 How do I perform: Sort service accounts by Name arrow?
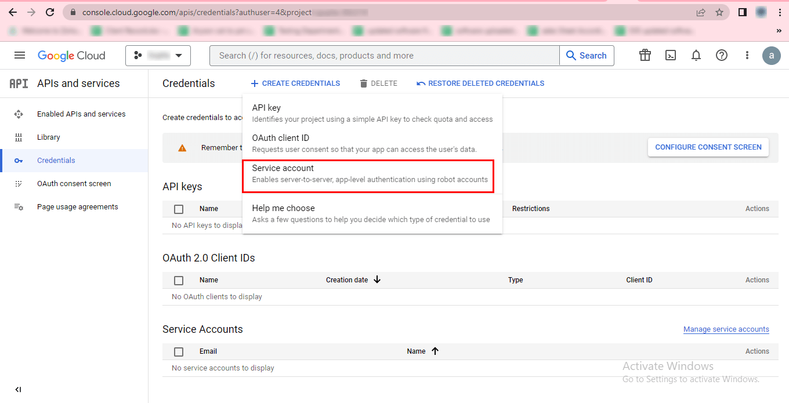pyautogui.click(x=435, y=351)
